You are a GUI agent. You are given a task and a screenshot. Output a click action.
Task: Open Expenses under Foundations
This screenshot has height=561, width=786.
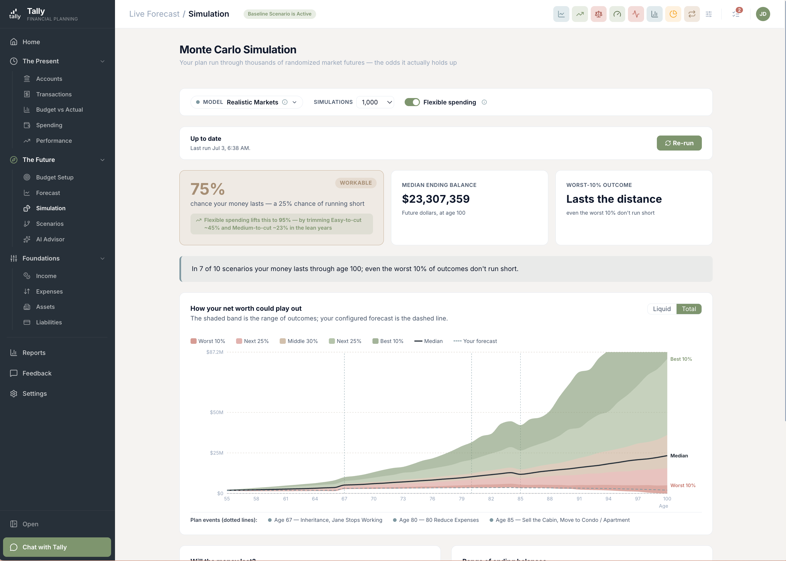(x=49, y=292)
